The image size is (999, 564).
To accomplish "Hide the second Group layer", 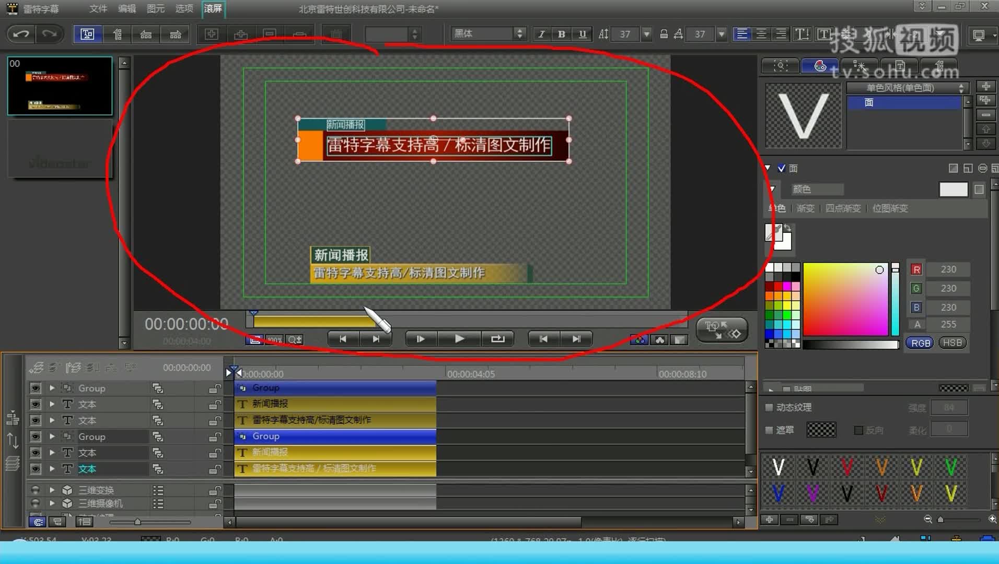I will [x=36, y=437].
